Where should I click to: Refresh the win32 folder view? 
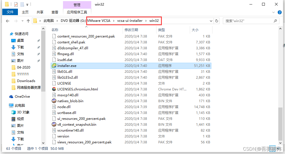[x=217, y=21]
